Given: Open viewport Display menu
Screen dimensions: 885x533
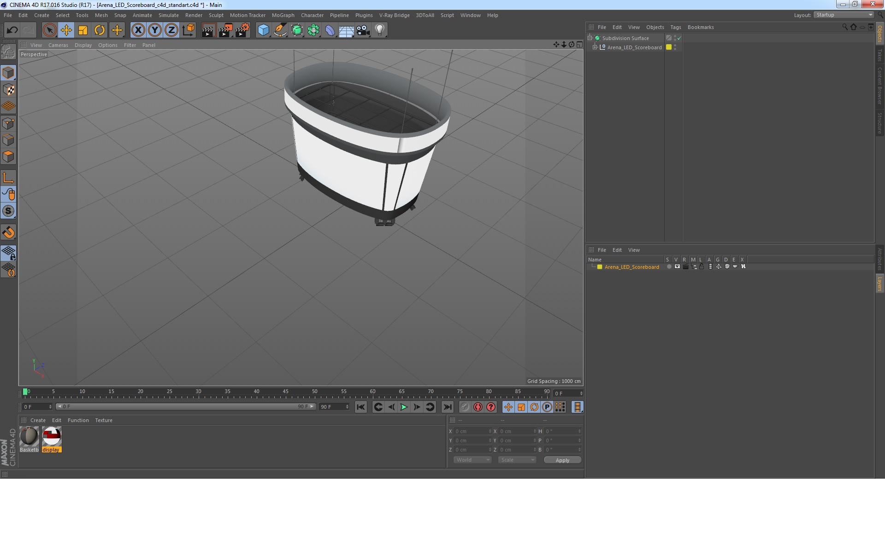Looking at the screenshot, I should tap(83, 45).
